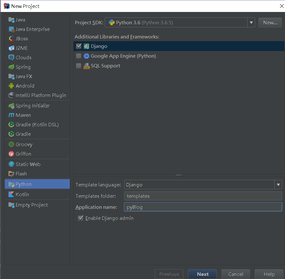
Task: Tick the SQL Support checkbox
Action: [x=79, y=66]
